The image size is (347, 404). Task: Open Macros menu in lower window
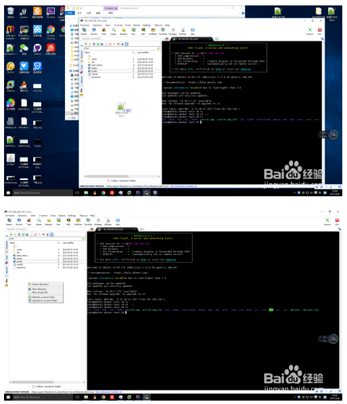point(83,215)
